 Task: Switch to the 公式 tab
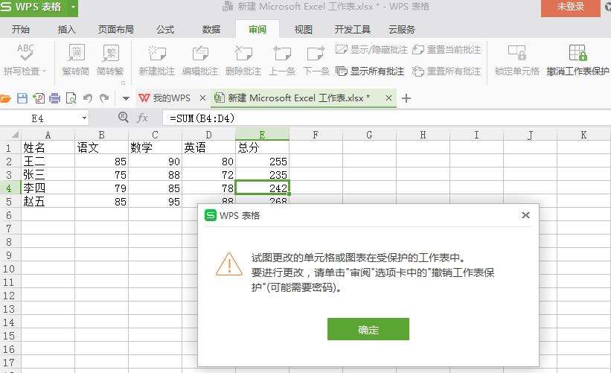[x=165, y=30]
